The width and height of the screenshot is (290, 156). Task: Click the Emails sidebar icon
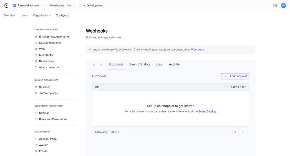[36, 151]
